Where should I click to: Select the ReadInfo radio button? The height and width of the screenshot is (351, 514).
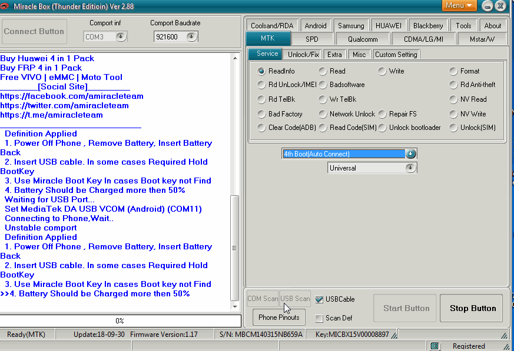261,71
